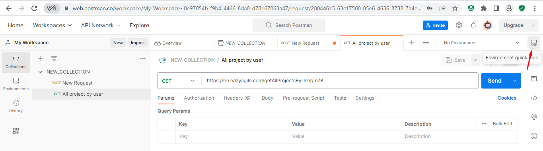
Task: Expand the Send button options arrow
Action: [x=515, y=81]
